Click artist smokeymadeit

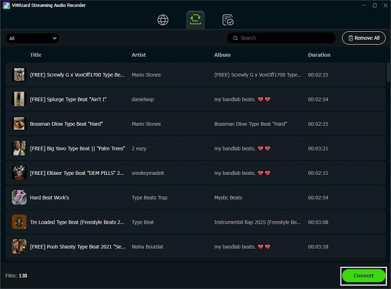tap(147, 173)
